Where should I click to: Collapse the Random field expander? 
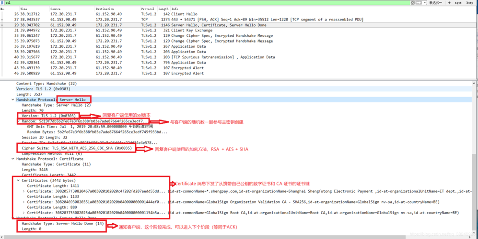[x=18, y=121]
